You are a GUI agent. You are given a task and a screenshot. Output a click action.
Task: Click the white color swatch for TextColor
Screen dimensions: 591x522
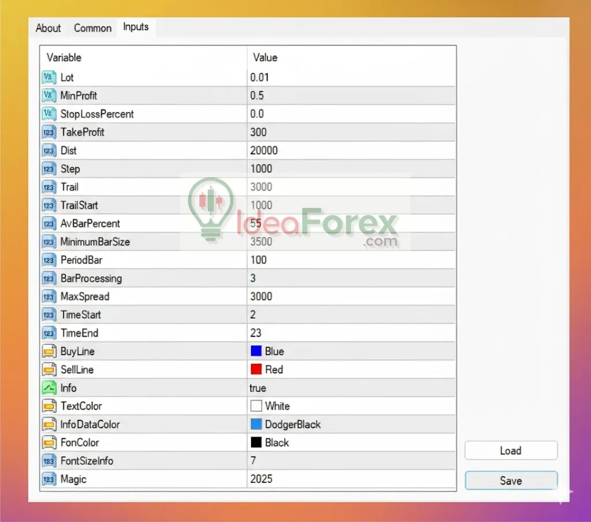pyautogui.click(x=256, y=406)
